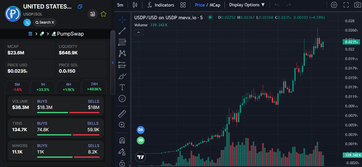Screen dimensions: 362x167
Task: Click the TXNS total 134.7K
Action: (20, 130)
